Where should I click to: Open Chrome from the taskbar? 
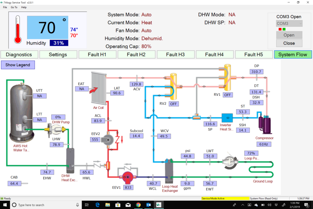138,205
